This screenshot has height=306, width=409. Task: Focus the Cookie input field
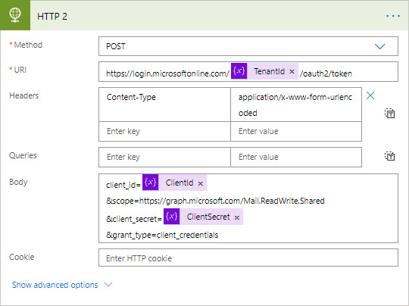tap(248, 258)
